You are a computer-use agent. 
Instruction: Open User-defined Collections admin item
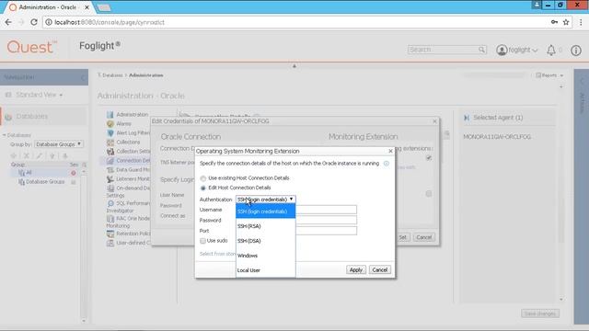133,243
